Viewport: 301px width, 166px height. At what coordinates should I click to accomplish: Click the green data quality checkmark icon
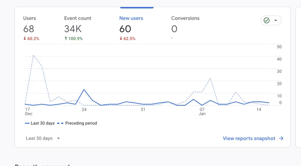click(266, 20)
